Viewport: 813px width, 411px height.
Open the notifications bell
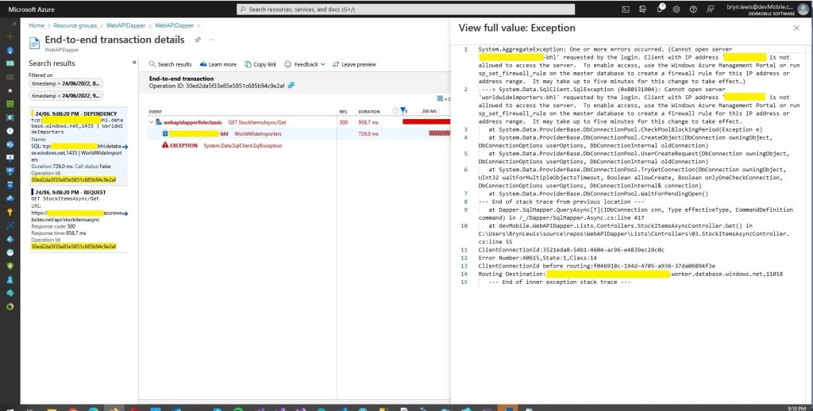(660, 10)
